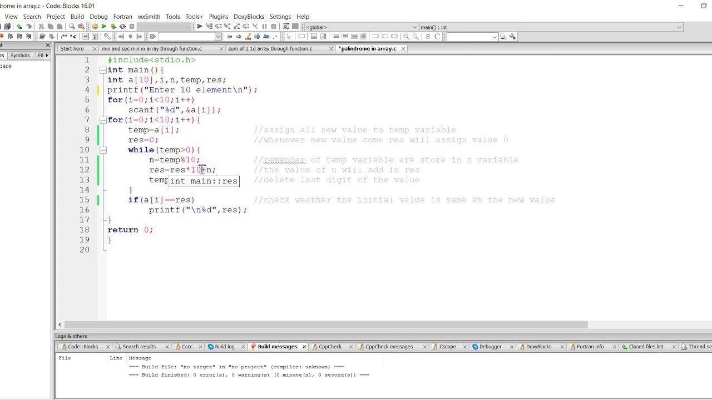Click the Zoom out icon

[x=416, y=37]
